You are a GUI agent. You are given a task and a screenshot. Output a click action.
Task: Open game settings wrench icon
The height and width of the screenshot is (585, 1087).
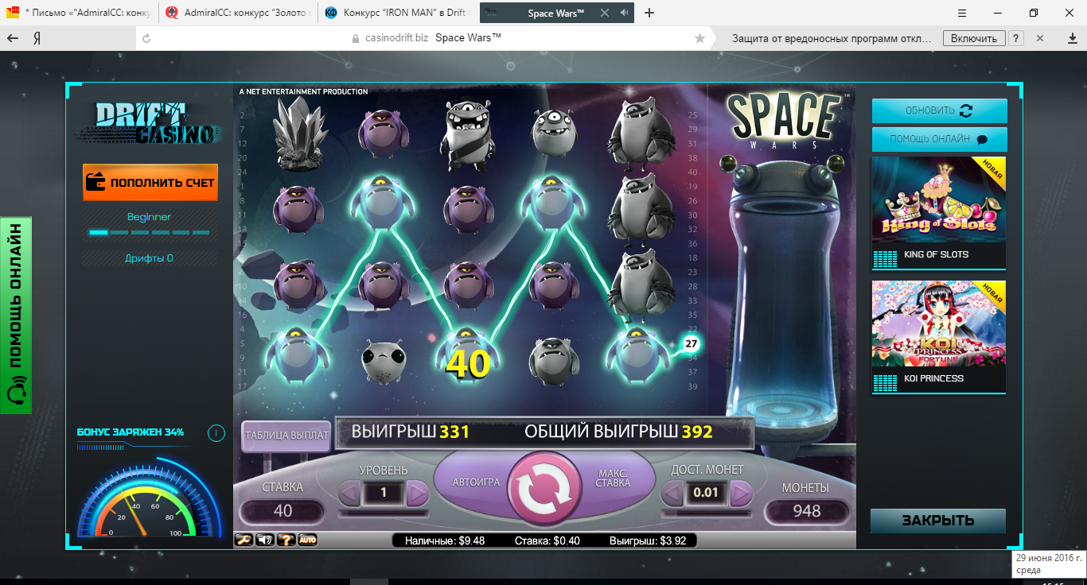tap(244, 540)
